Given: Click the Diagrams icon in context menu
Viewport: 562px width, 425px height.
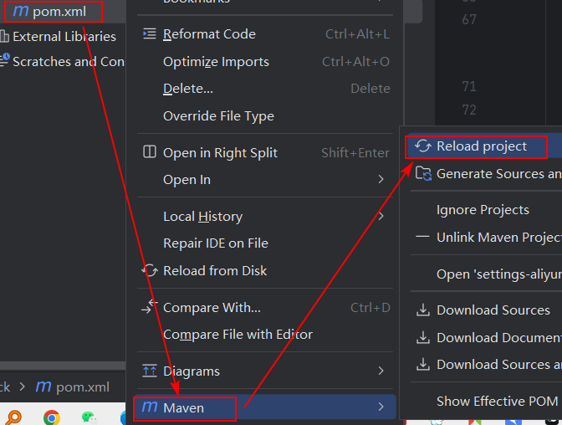Looking at the screenshot, I should point(150,371).
